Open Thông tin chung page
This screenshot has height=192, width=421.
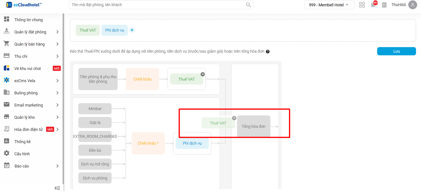pos(28,20)
